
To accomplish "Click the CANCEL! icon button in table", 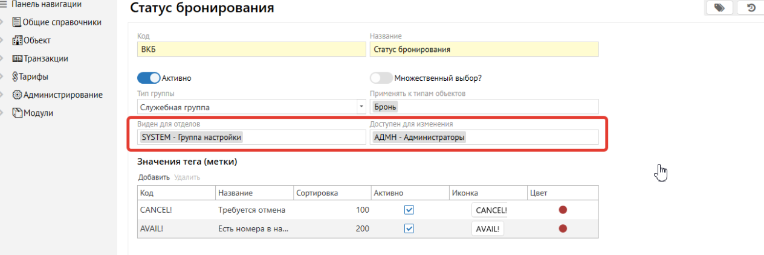I will 491,210.
